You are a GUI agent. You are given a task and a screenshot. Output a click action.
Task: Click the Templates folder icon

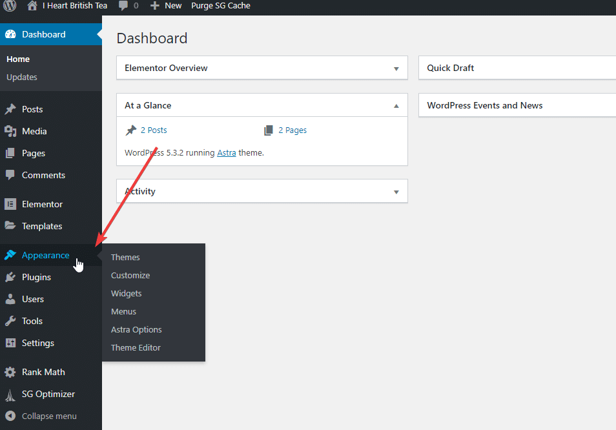[x=10, y=226]
